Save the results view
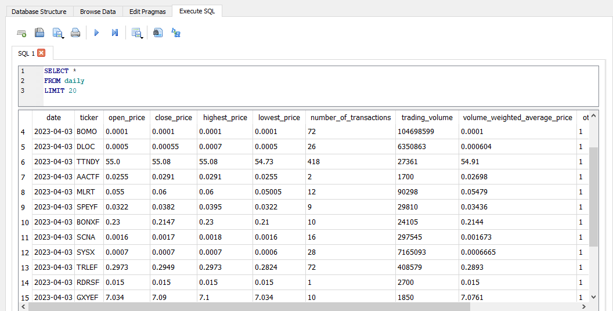 tap(136, 33)
